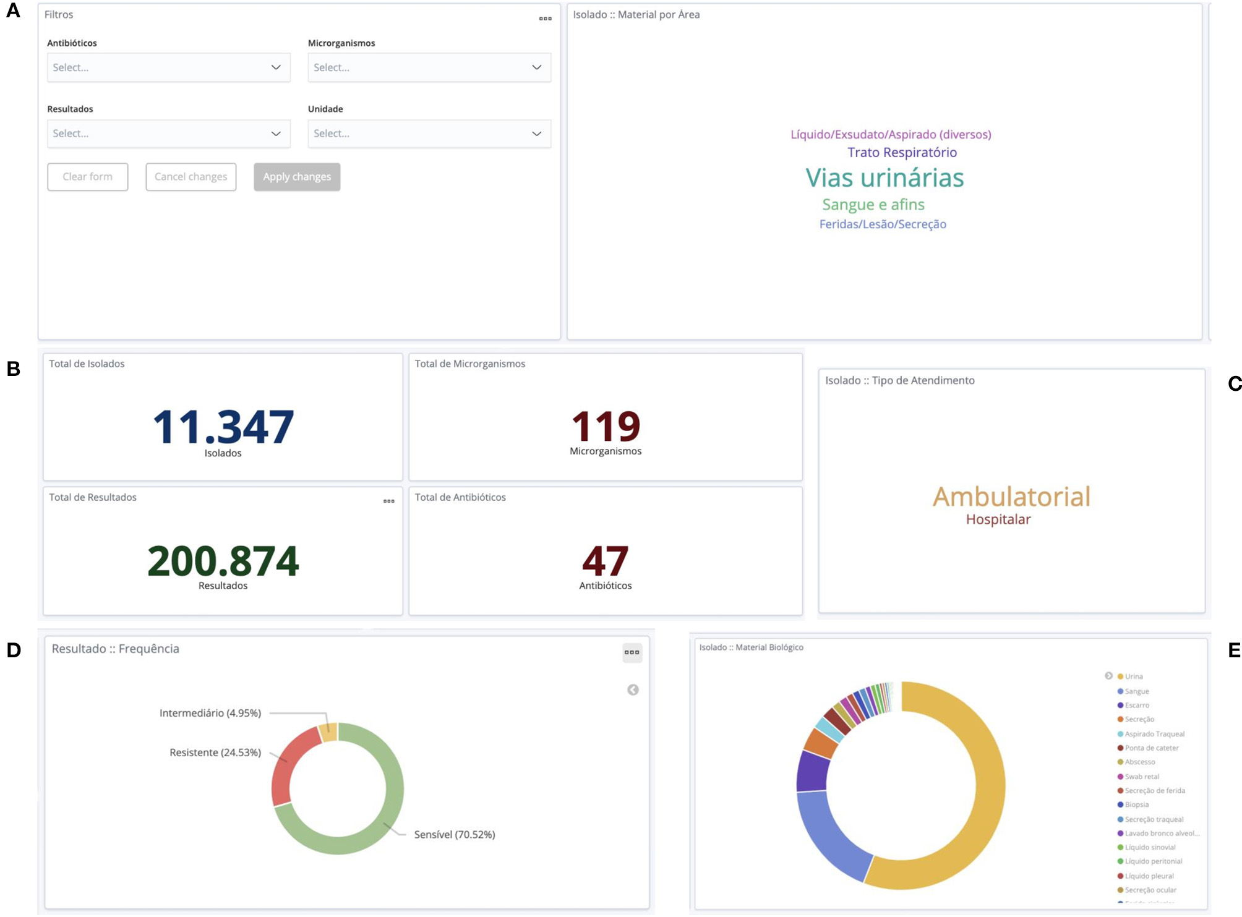Image resolution: width=1242 pixels, height=917 pixels.
Task: Open Resultado Frequência panel options menu
Action: (632, 652)
